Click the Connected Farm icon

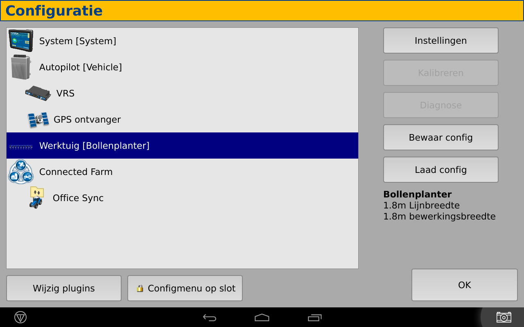pyautogui.click(x=20, y=172)
